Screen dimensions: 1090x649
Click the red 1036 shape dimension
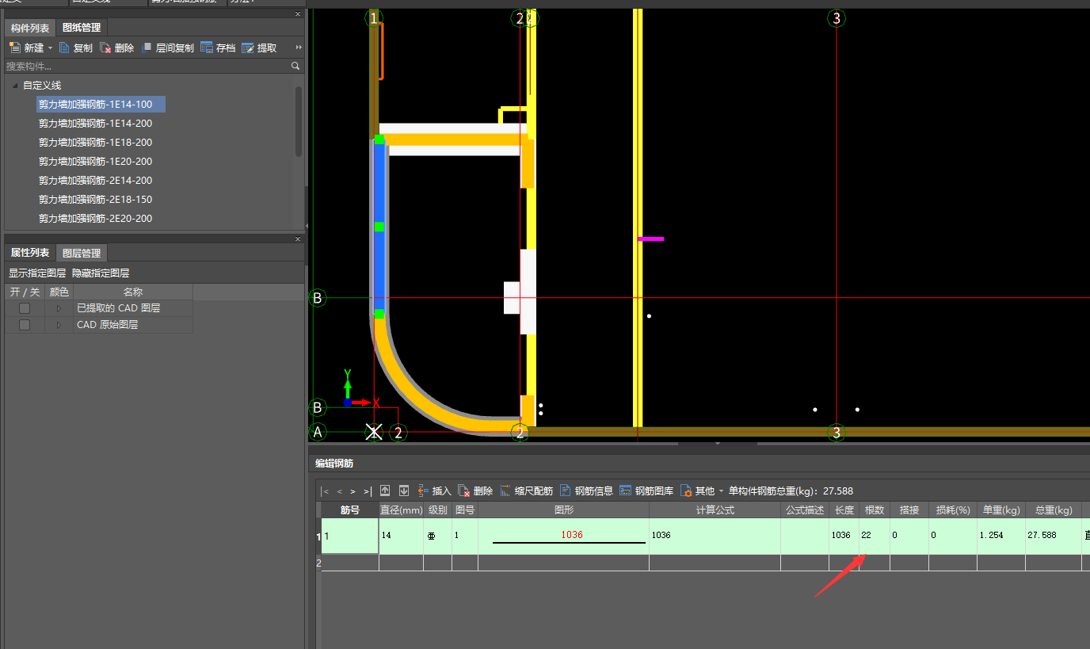tap(572, 535)
